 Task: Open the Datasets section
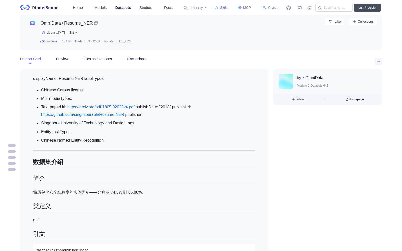point(123,8)
